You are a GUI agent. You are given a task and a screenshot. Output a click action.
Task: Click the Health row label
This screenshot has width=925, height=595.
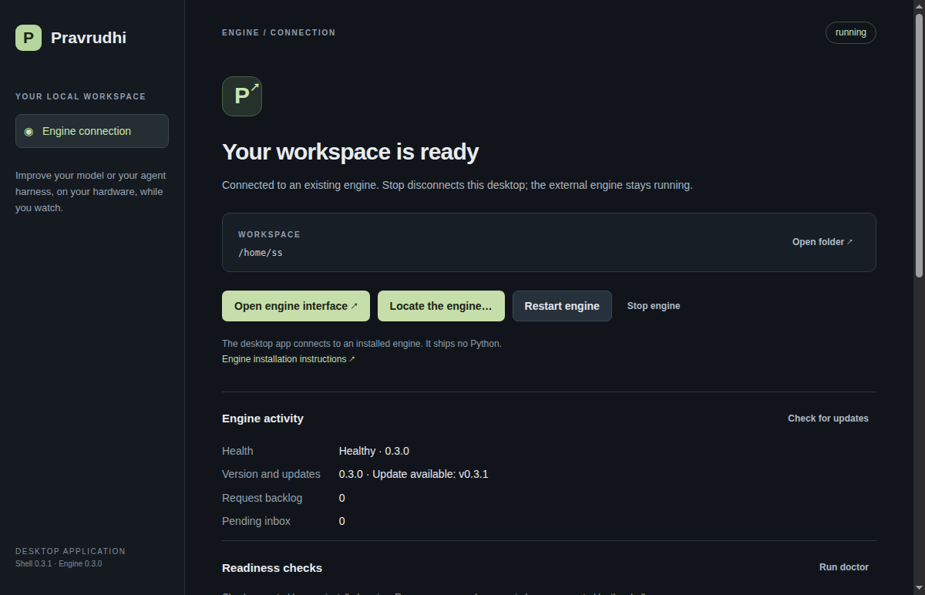coord(237,451)
